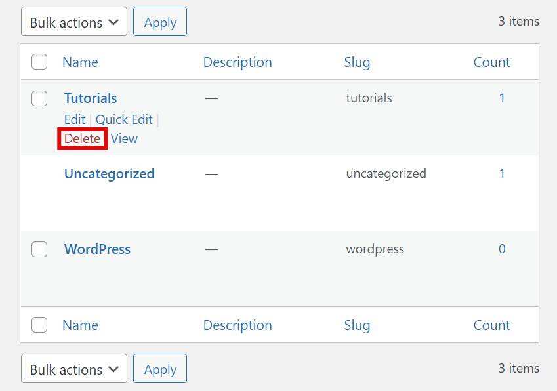Sort by Name using header column
This screenshot has width=557, height=391.
click(x=80, y=62)
